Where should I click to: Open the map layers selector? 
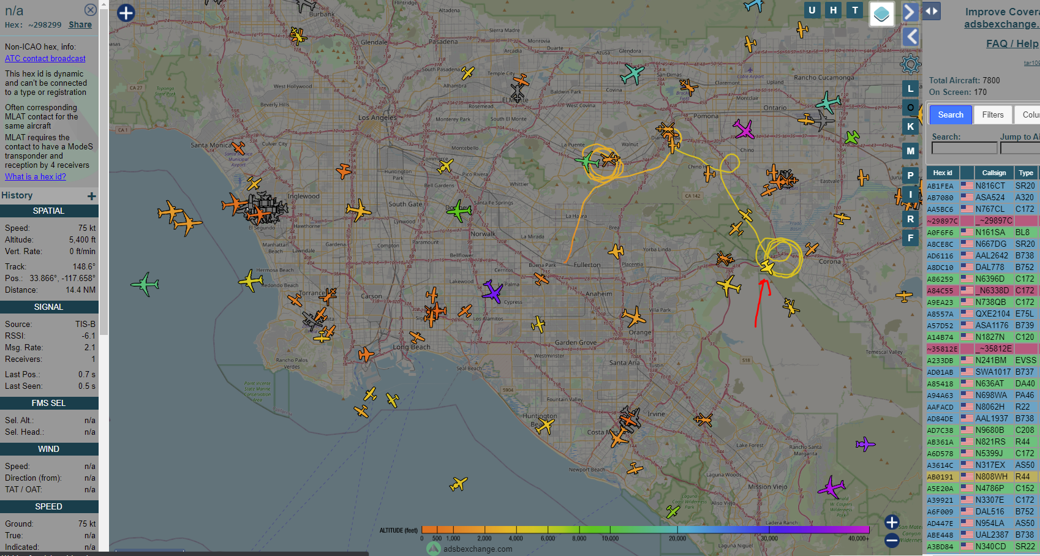click(x=881, y=13)
